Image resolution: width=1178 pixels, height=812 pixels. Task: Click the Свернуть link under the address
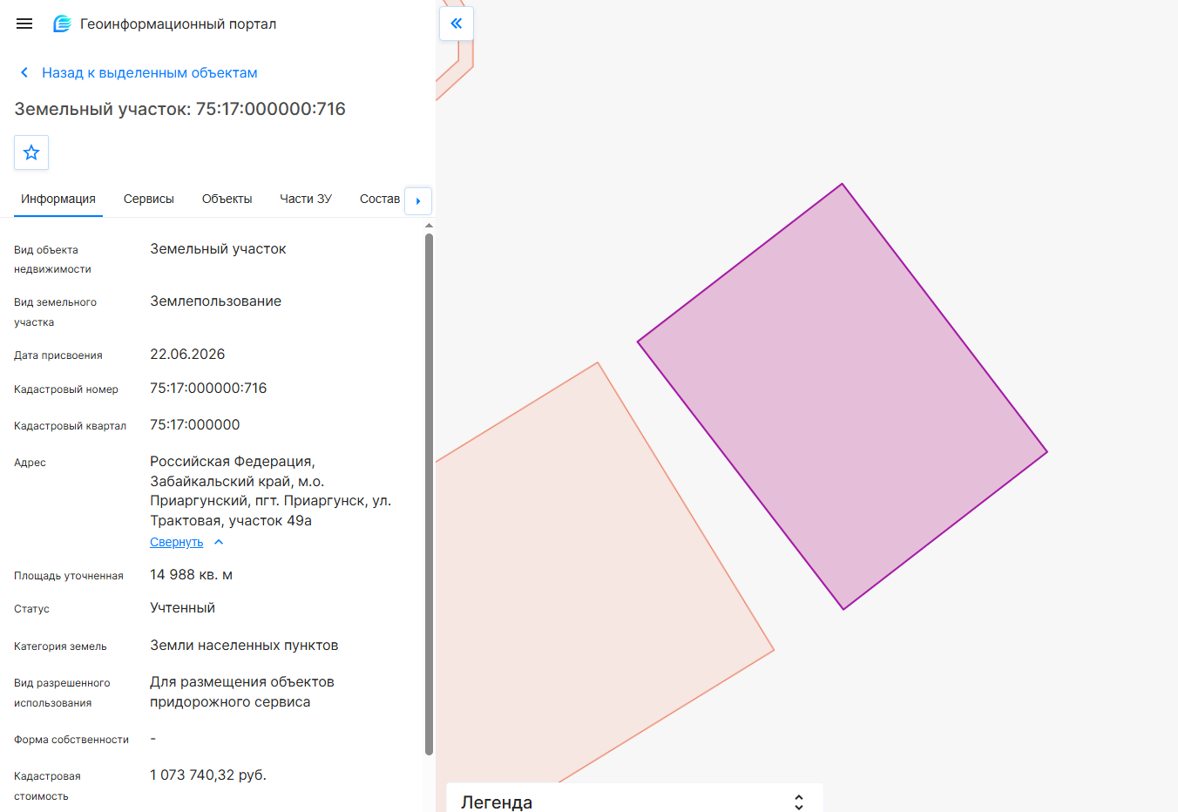pos(176,542)
